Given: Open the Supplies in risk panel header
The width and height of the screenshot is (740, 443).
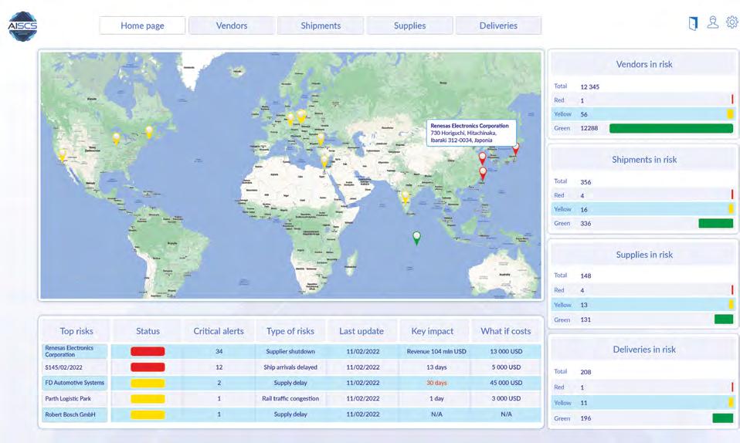Looking at the screenshot, I should pyautogui.click(x=644, y=255).
